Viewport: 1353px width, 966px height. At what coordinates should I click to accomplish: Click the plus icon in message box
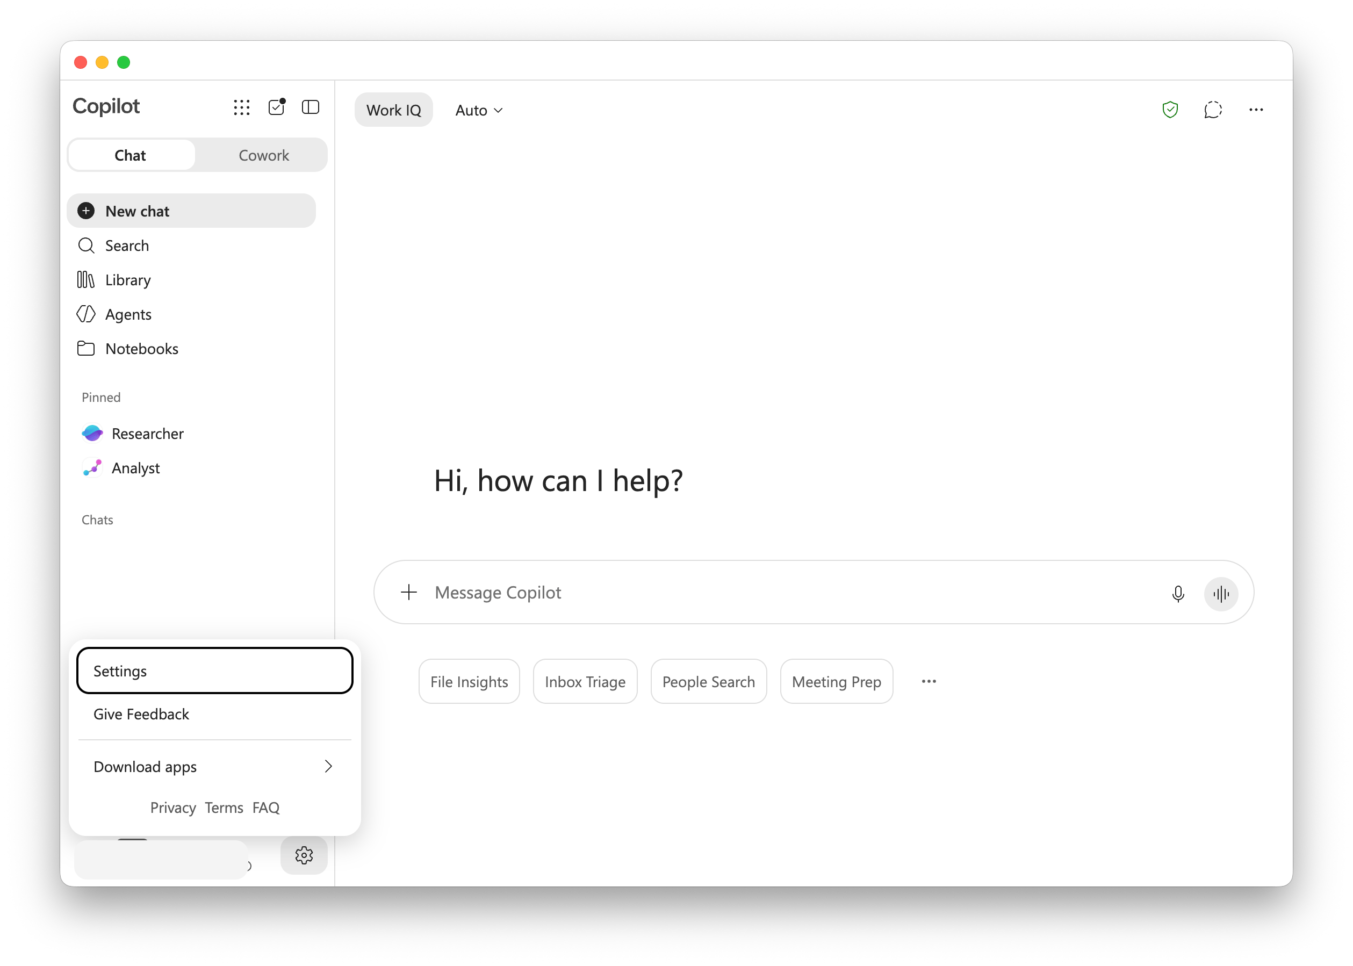point(408,593)
